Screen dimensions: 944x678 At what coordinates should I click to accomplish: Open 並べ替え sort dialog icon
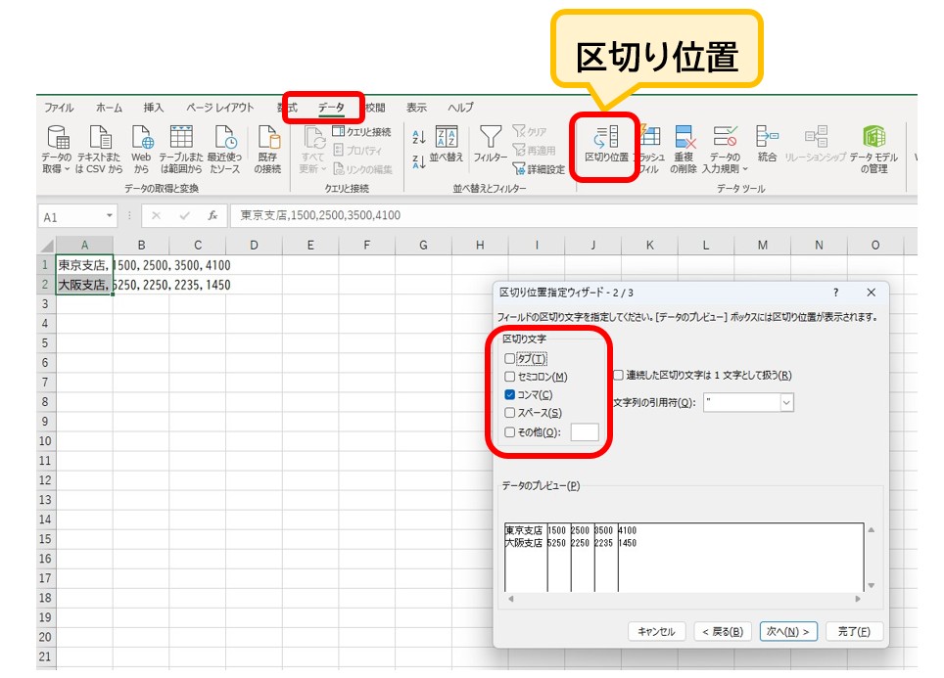click(447, 136)
